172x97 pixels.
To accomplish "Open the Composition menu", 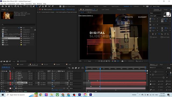I will pyautogui.click(x=11, y=4).
